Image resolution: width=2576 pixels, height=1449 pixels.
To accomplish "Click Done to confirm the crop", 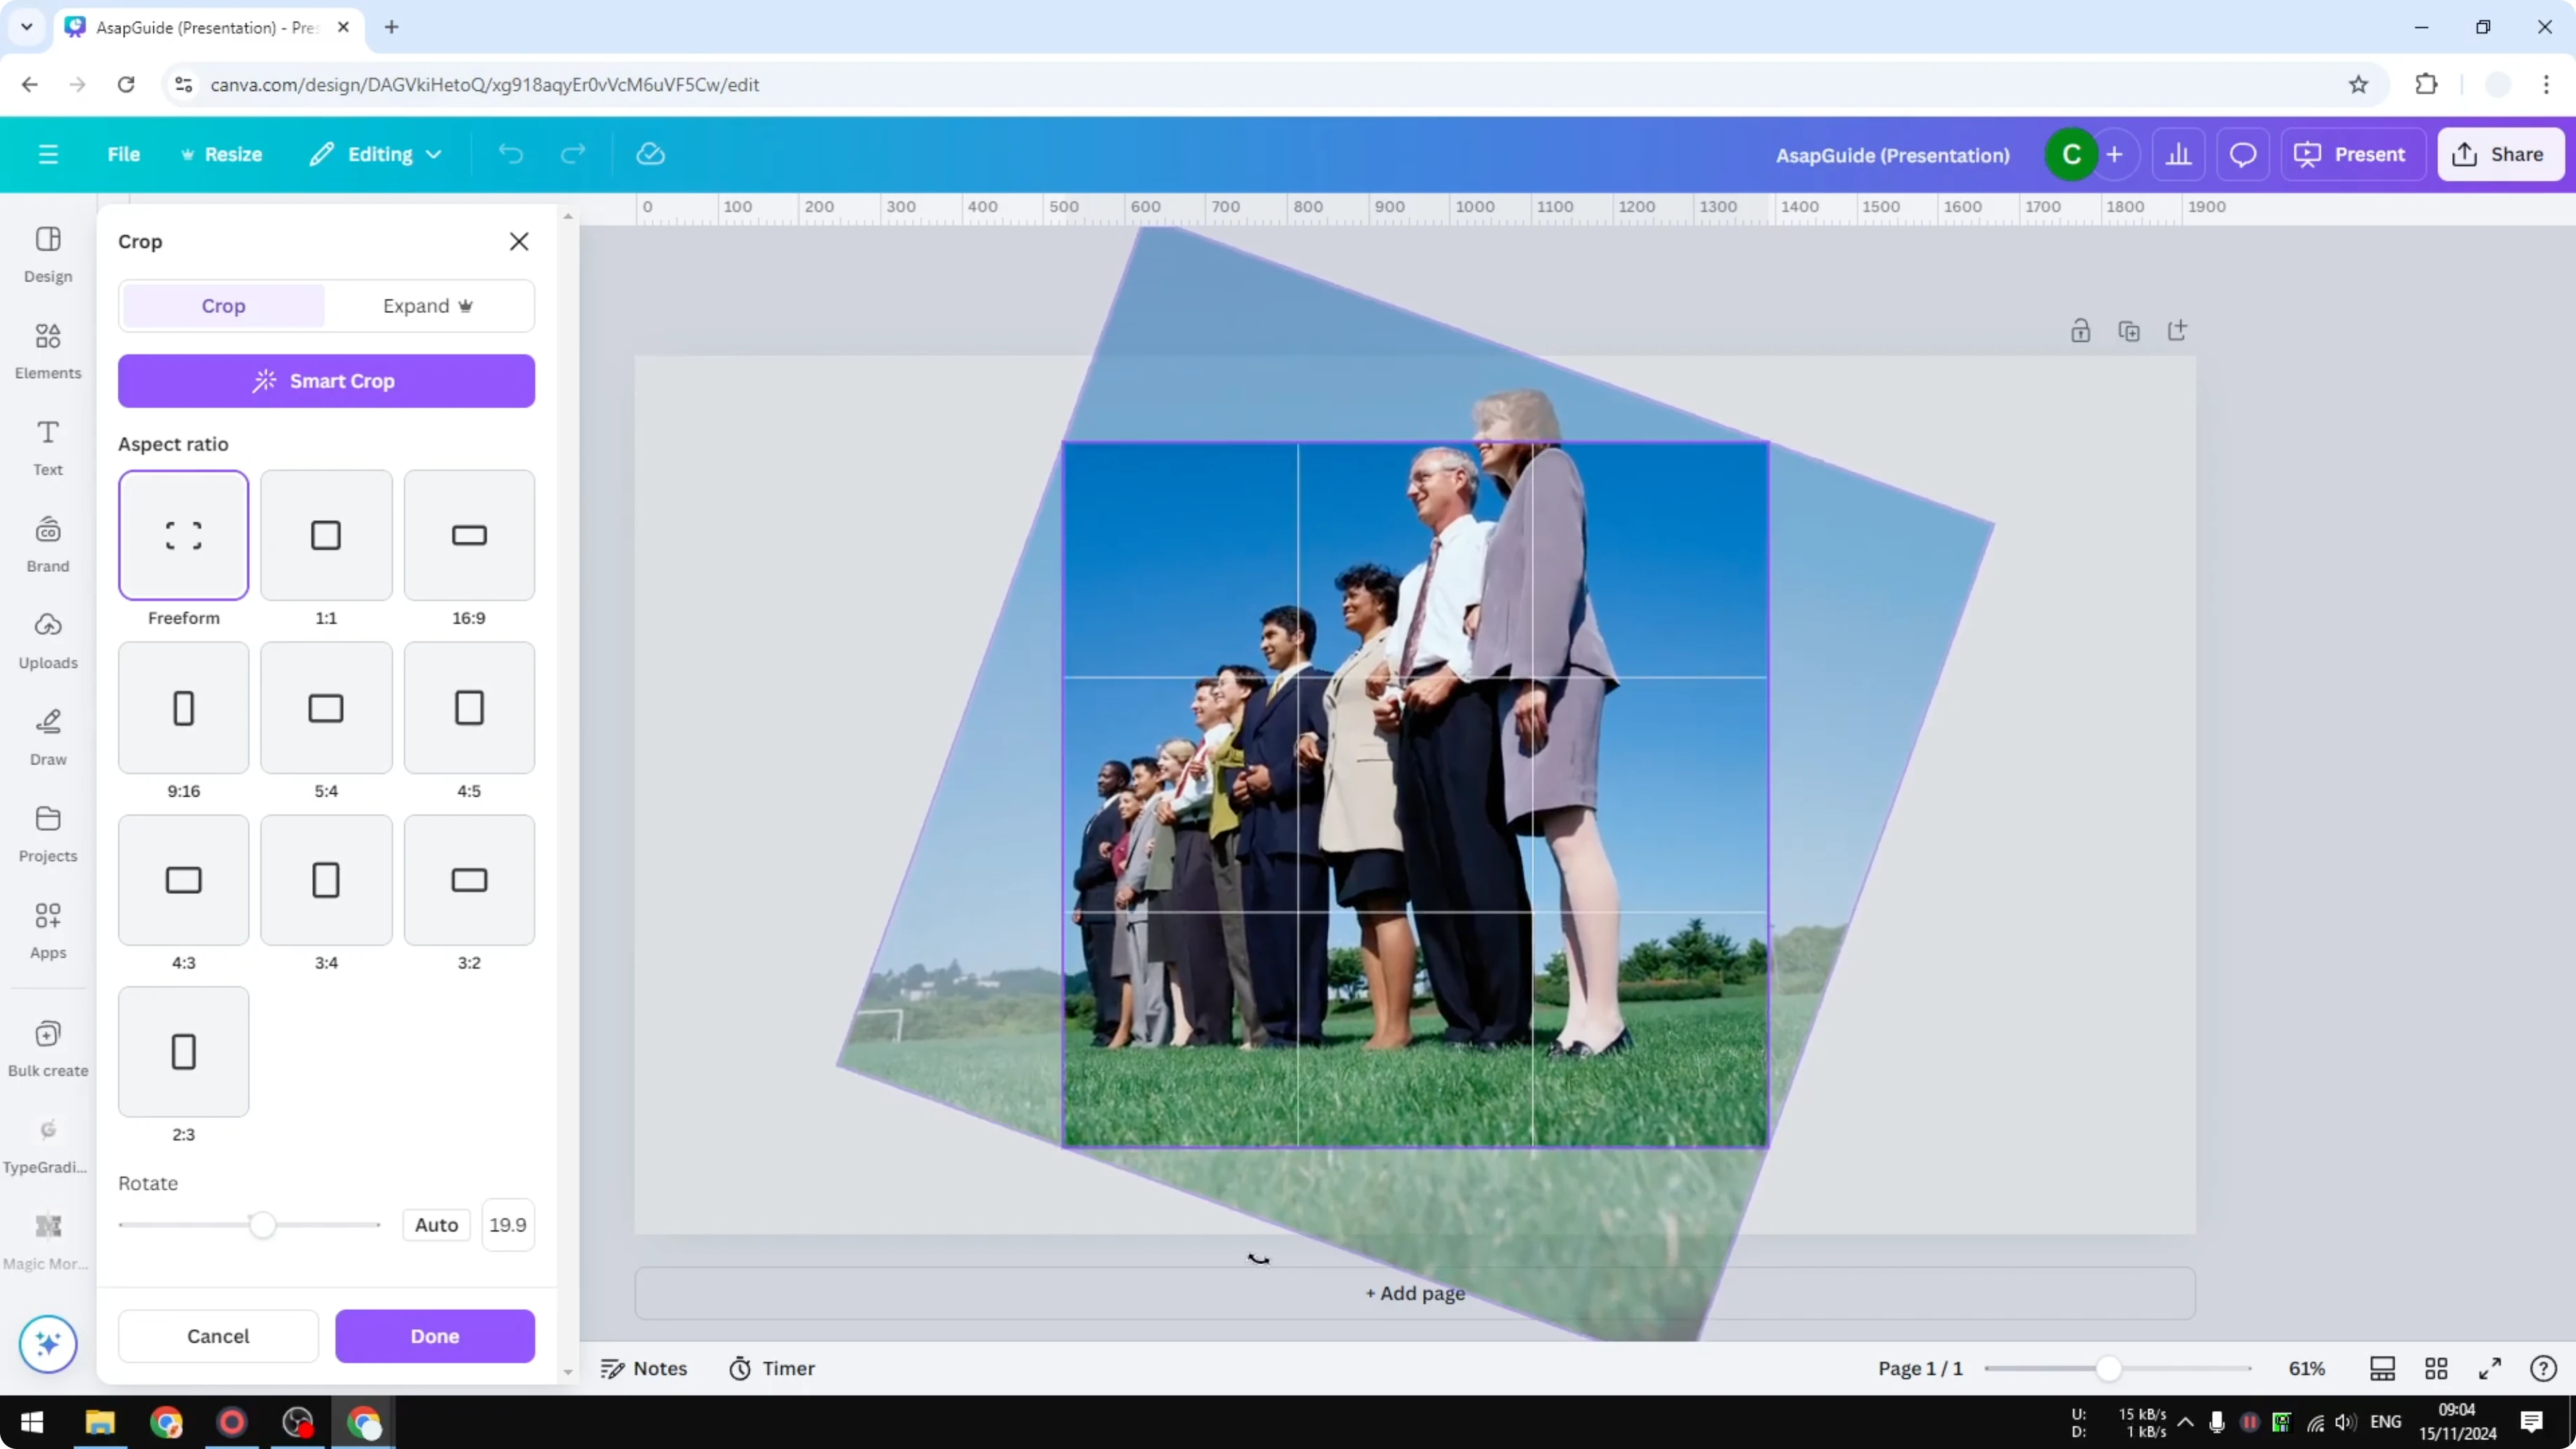I will 435,1336.
